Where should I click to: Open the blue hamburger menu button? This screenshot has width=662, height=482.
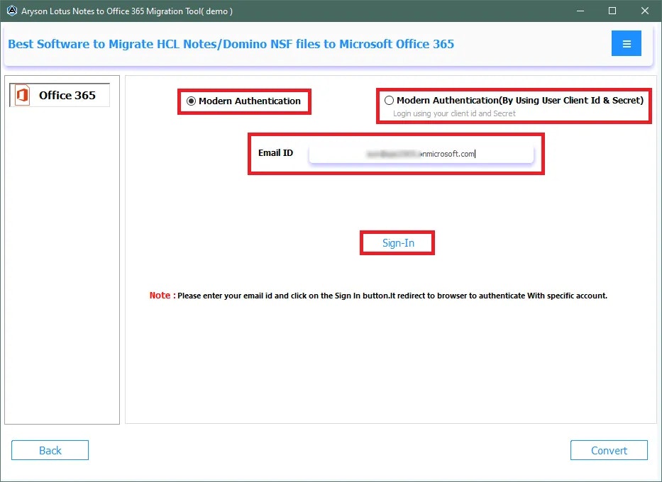pos(626,43)
